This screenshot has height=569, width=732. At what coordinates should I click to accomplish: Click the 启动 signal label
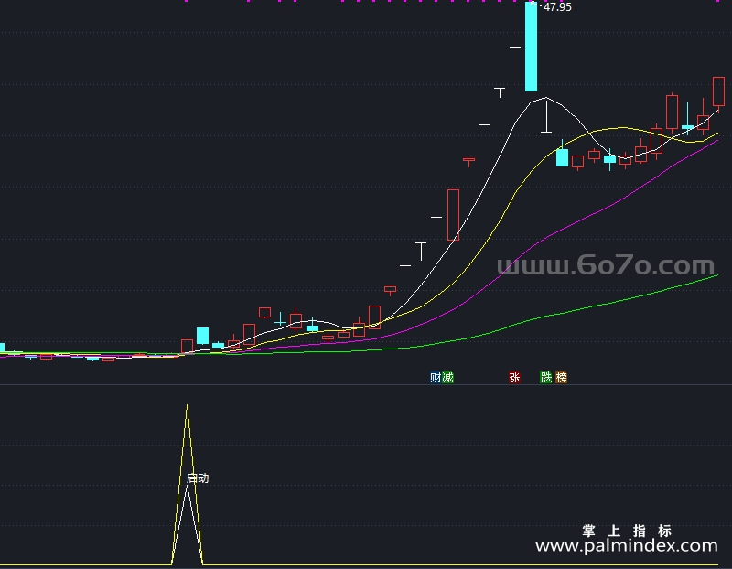pos(198,478)
